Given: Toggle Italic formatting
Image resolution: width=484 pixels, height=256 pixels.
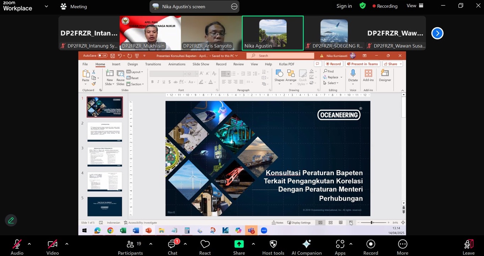Looking at the screenshot, I should (158, 82).
